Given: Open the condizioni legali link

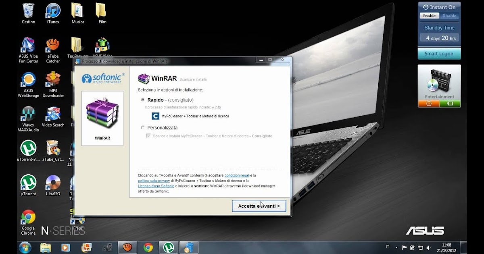Looking at the screenshot, I should tap(237, 175).
